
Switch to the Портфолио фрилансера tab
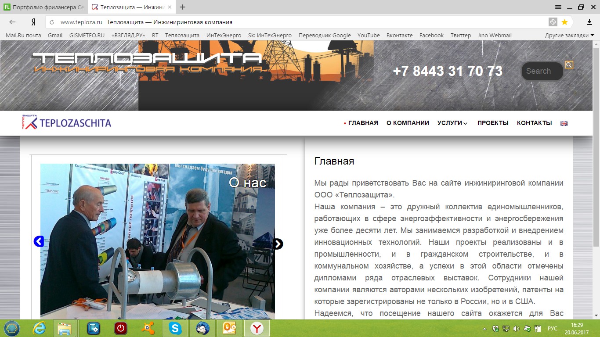43,7
